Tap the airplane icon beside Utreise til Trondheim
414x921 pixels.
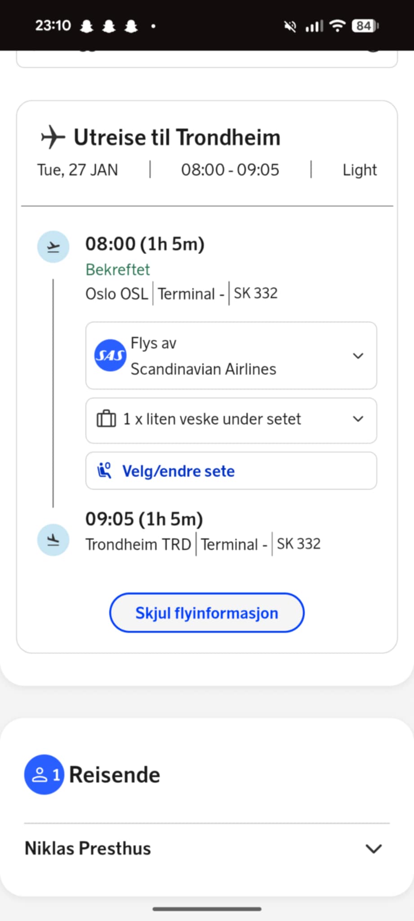point(53,137)
